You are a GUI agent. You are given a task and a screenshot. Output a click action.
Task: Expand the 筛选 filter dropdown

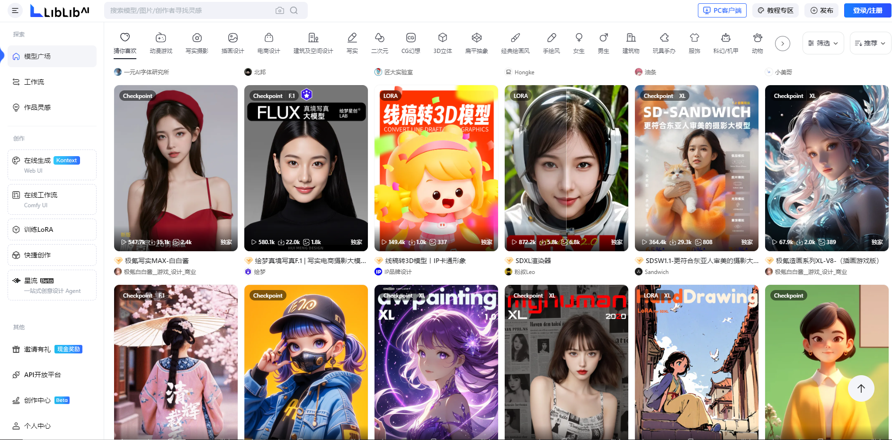click(823, 43)
